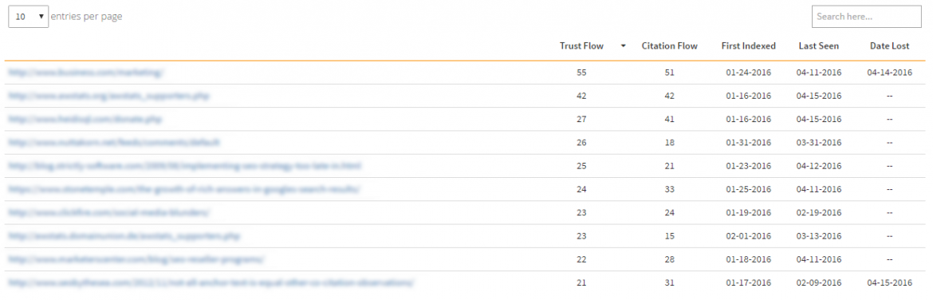933x300 pixels.
Task: Open the nuttakorn.net feeds comments link
Action: pos(114,143)
